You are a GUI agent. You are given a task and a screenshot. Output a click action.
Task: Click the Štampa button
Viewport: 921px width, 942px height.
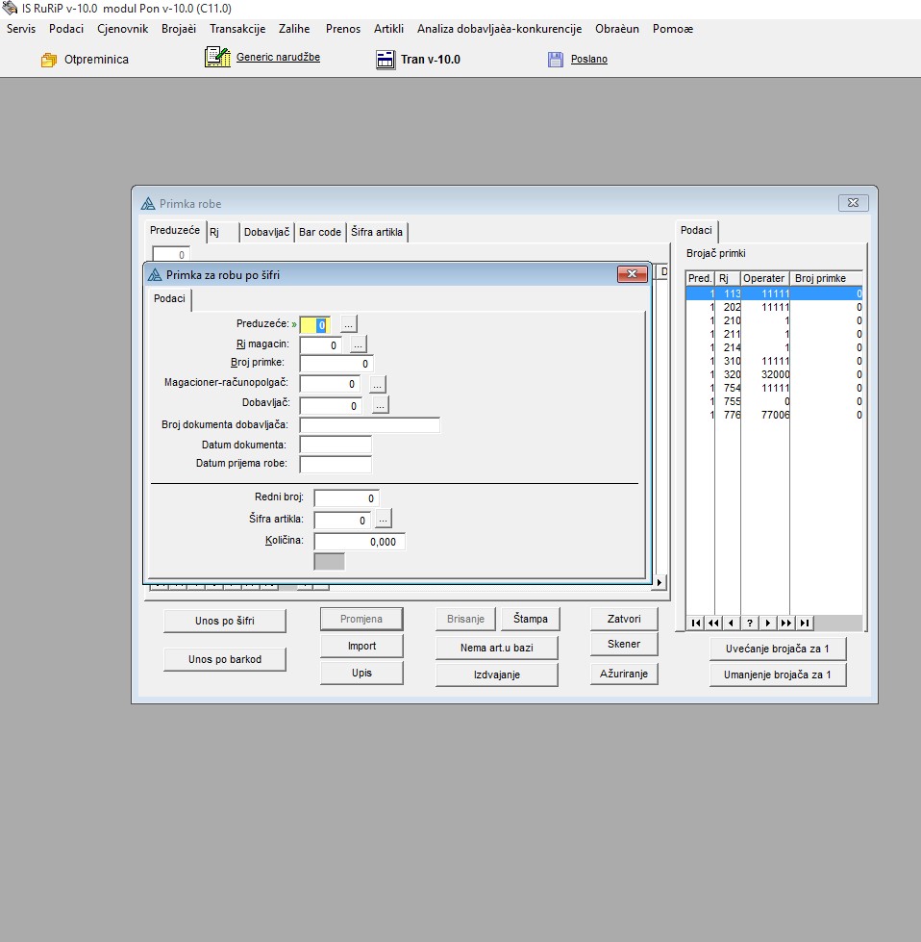[x=530, y=619]
